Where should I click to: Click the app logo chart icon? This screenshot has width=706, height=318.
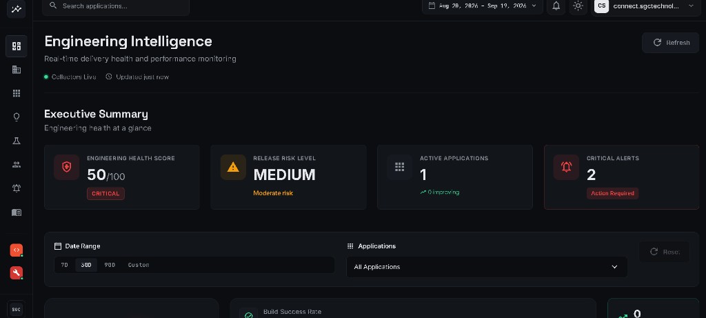[x=17, y=8]
